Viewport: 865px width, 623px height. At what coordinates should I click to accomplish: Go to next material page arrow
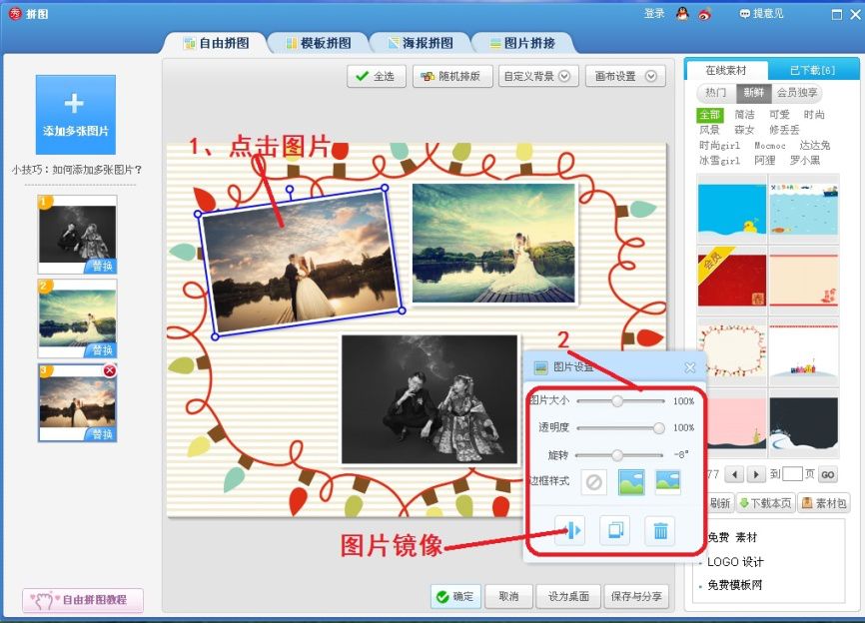(756, 474)
